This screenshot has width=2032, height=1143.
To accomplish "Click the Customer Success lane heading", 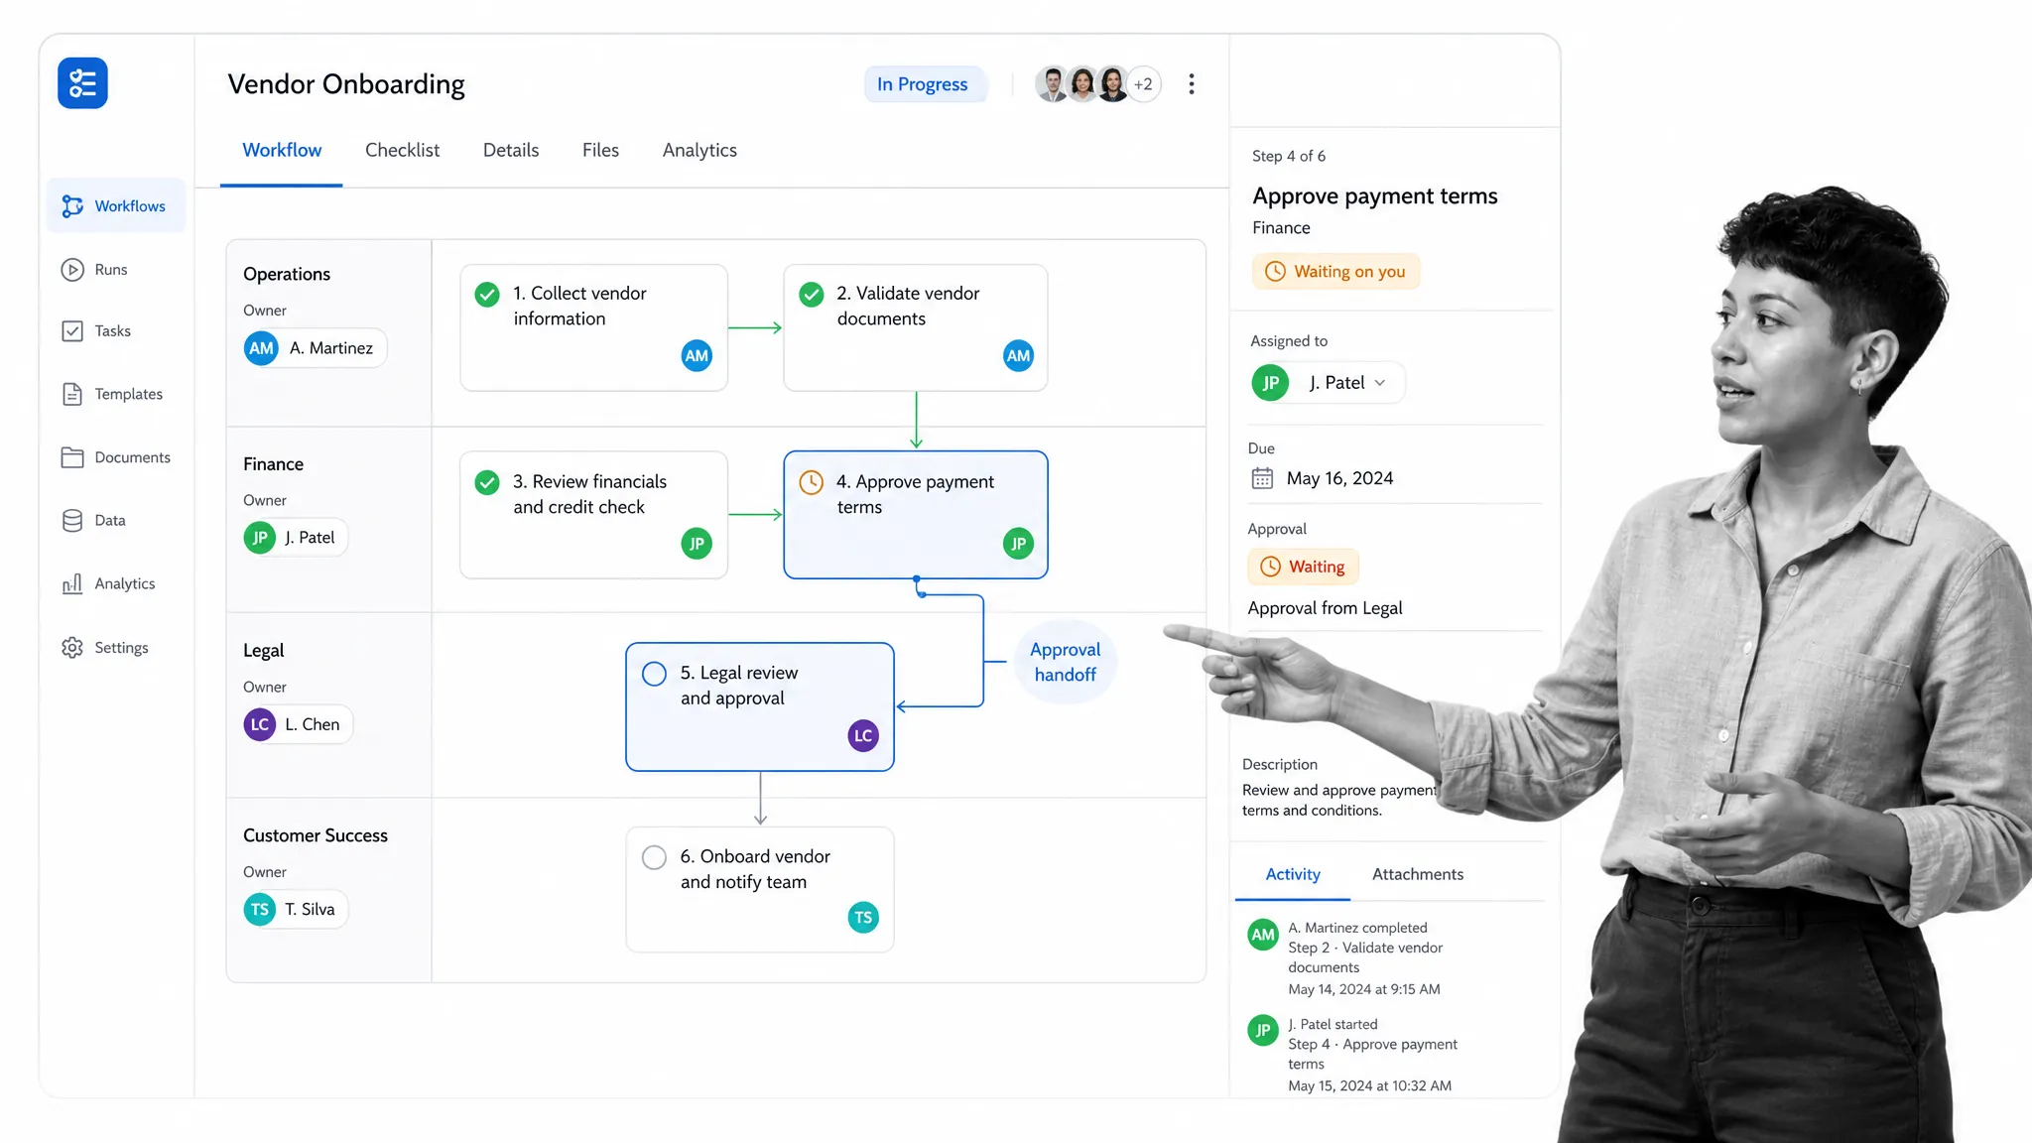I will [316, 835].
